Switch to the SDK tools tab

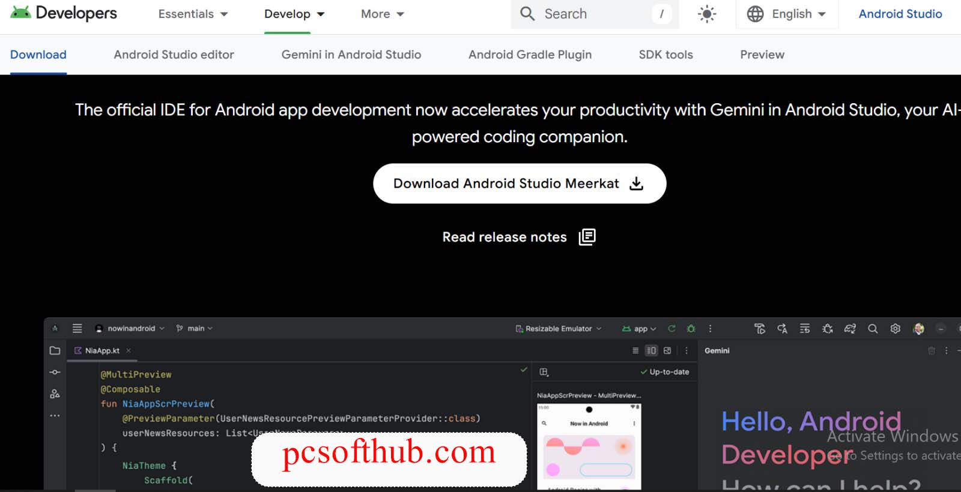[665, 55]
